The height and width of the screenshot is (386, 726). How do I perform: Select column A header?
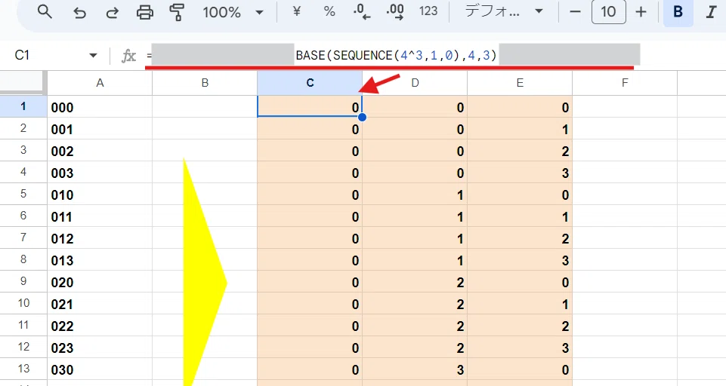(100, 83)
